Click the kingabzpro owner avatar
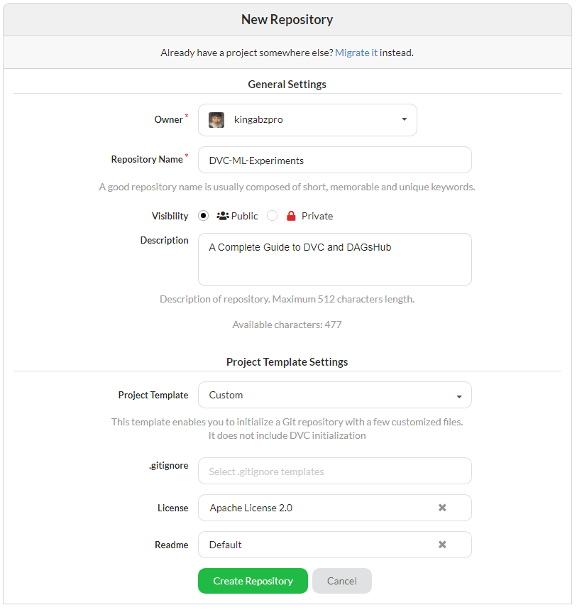Screen dimensions: 577x610 (216, 120)
